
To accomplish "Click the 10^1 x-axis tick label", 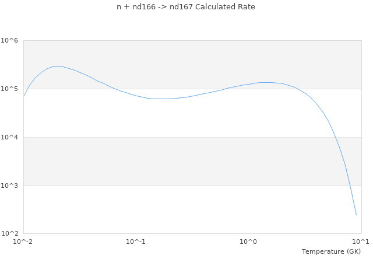I will (x=361, y=242).
